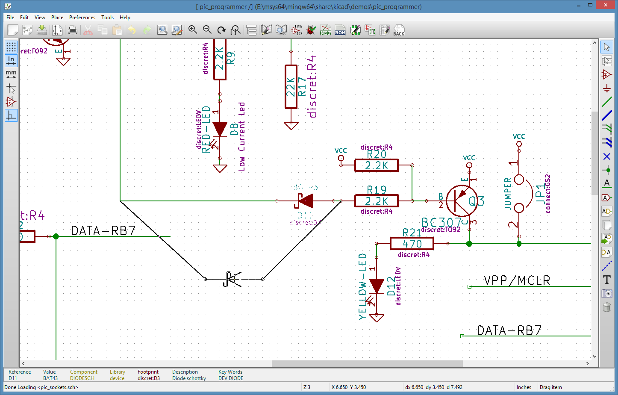
Task: Switch units to inches
Action: tap(11, 60)
